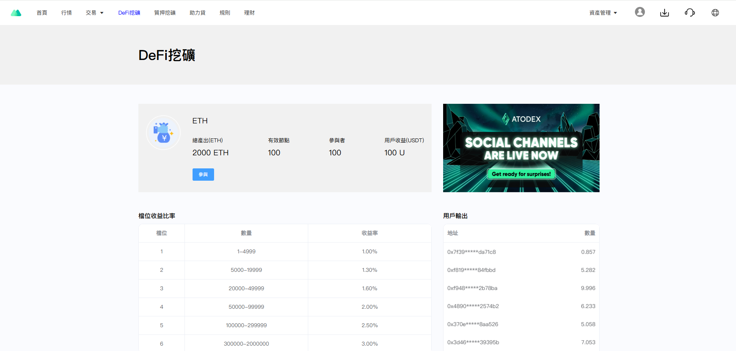Click the ETH money bag icon

[x=163, y=133]
